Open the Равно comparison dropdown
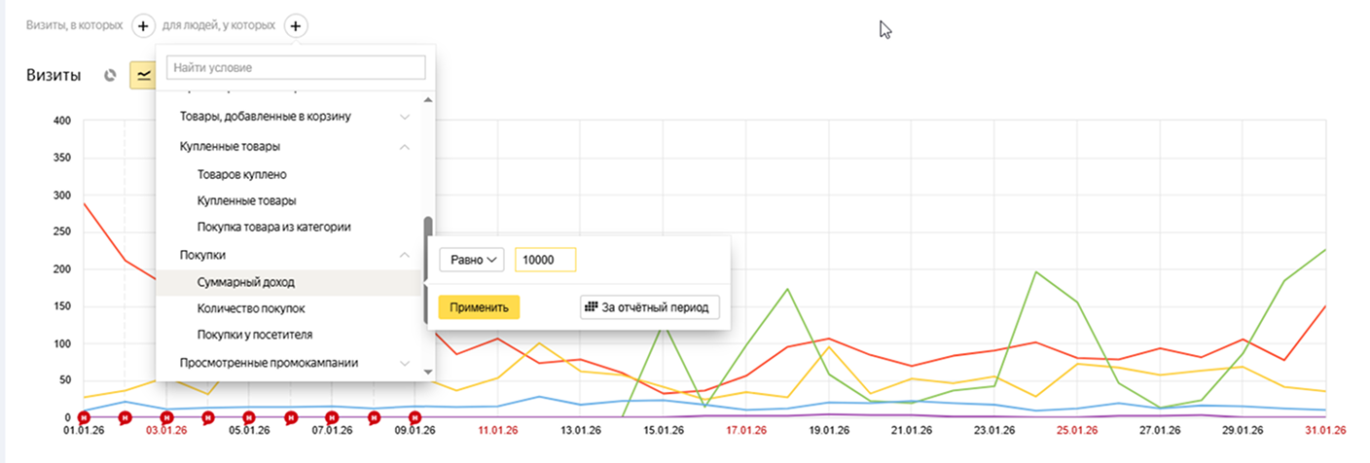The width and height of the screenshot is (1370, 463). (x=471, y=260)
